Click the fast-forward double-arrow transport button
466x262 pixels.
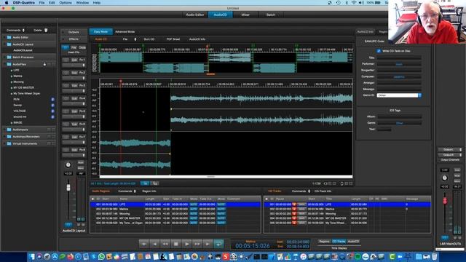tap(197, 244)
